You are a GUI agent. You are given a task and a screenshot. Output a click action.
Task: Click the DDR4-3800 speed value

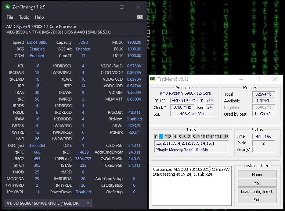pos(37,42)
